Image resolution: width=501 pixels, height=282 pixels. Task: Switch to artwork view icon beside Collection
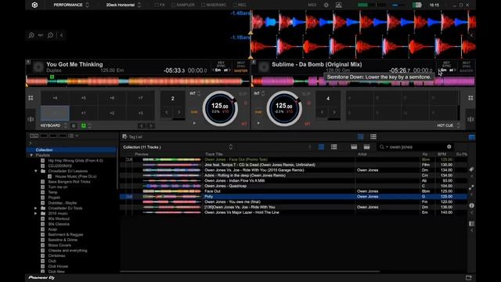(x=321, y=146)
